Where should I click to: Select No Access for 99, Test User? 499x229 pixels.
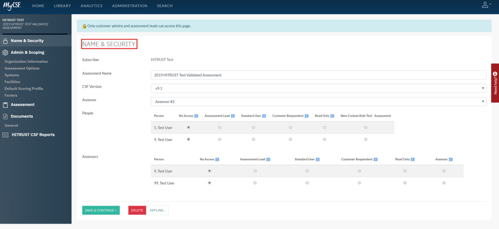click(x=209, y=183)
